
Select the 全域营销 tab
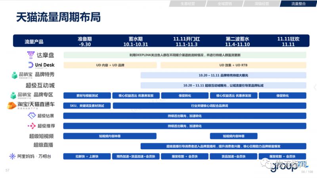pos(224,4)
